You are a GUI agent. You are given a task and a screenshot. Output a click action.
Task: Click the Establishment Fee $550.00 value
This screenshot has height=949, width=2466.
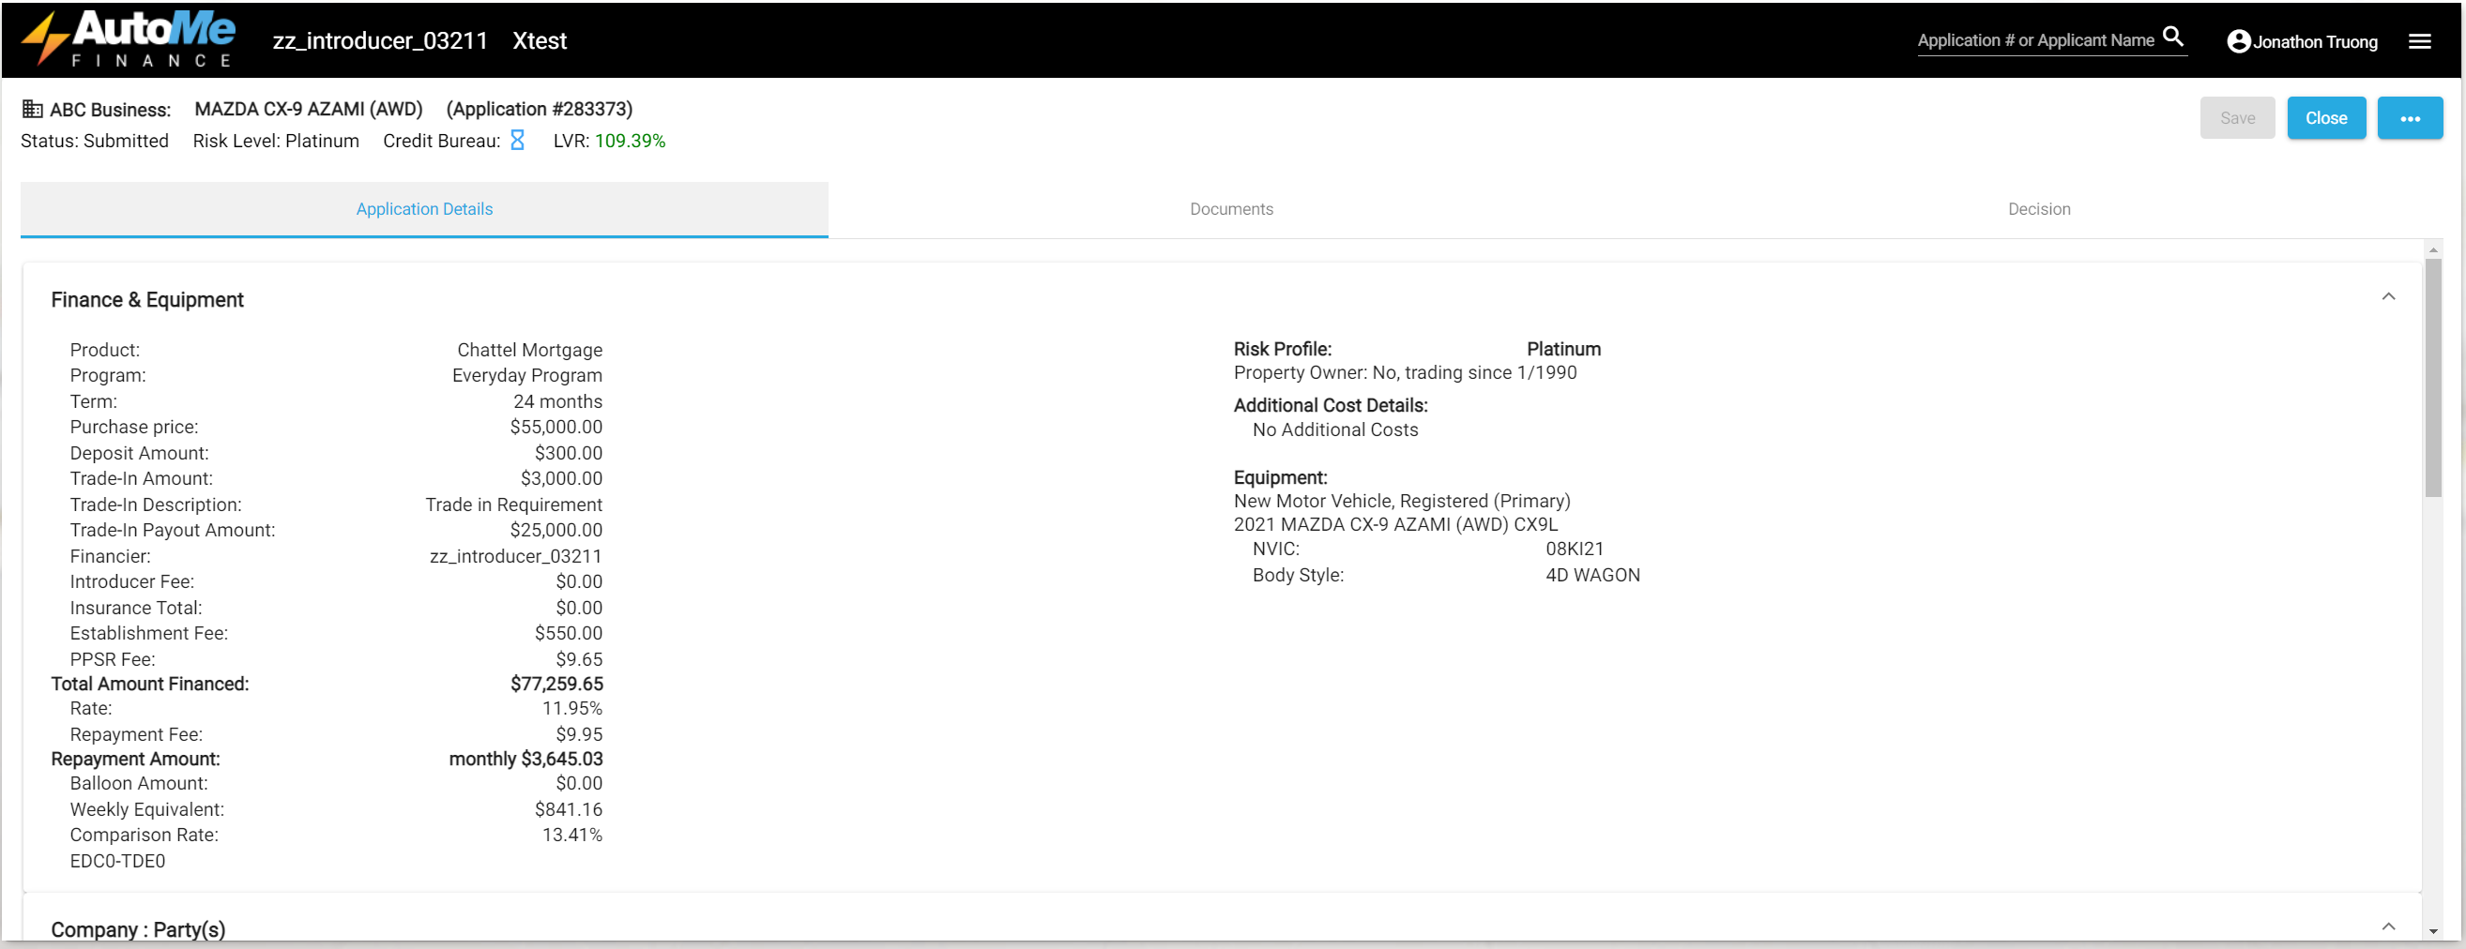click(568, 633)
